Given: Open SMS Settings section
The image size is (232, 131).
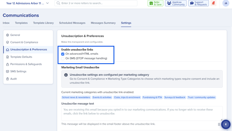Looking at the screenshot, I should click(x=28, y=72).
